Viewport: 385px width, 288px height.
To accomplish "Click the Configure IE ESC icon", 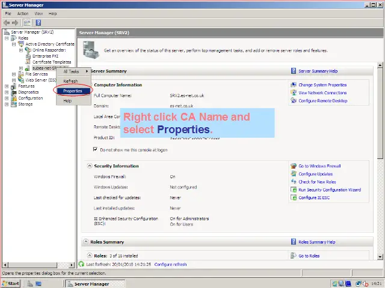I will (x=294, y=197).
